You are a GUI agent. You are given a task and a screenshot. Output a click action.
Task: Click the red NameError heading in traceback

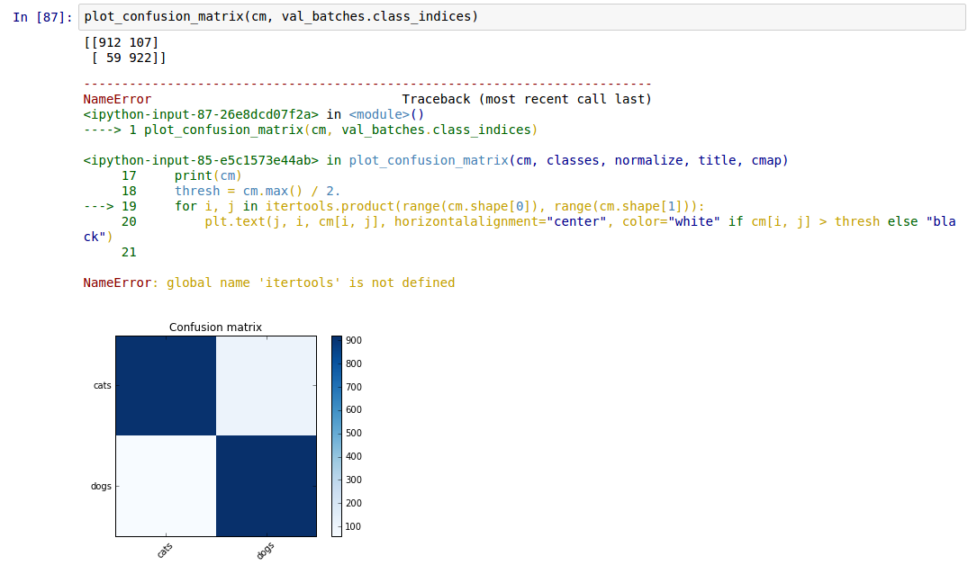pos(117,99)
